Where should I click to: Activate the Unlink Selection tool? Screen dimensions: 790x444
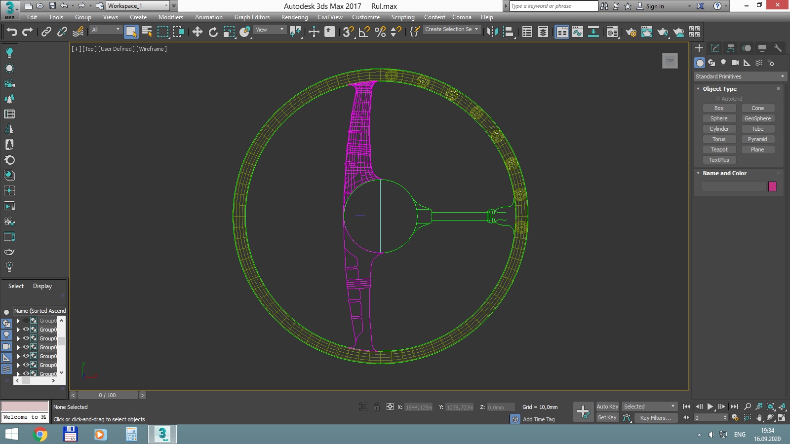pyautogui.click(x=62, y=32)
